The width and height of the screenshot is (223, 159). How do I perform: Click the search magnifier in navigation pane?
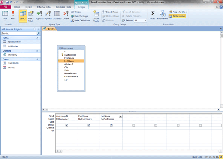pyautogui.click(x=39, y=33)
